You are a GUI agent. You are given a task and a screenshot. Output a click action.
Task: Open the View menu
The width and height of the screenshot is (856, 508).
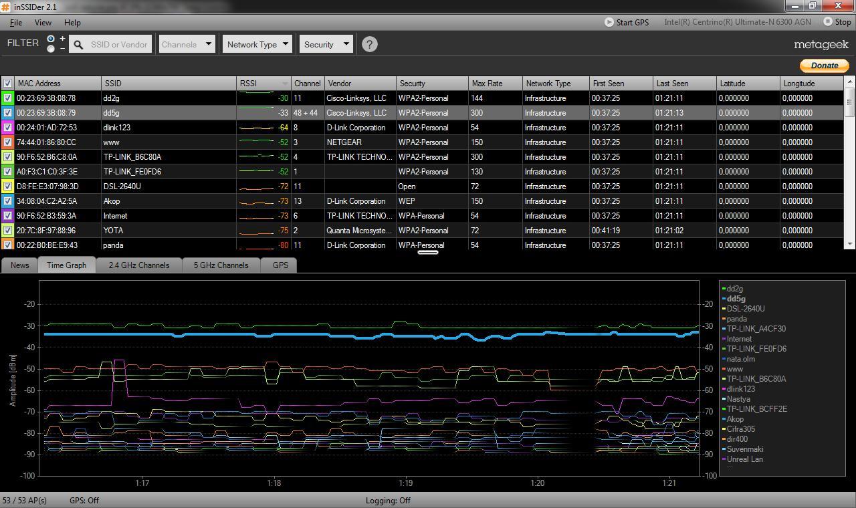[x=43, y=23]
